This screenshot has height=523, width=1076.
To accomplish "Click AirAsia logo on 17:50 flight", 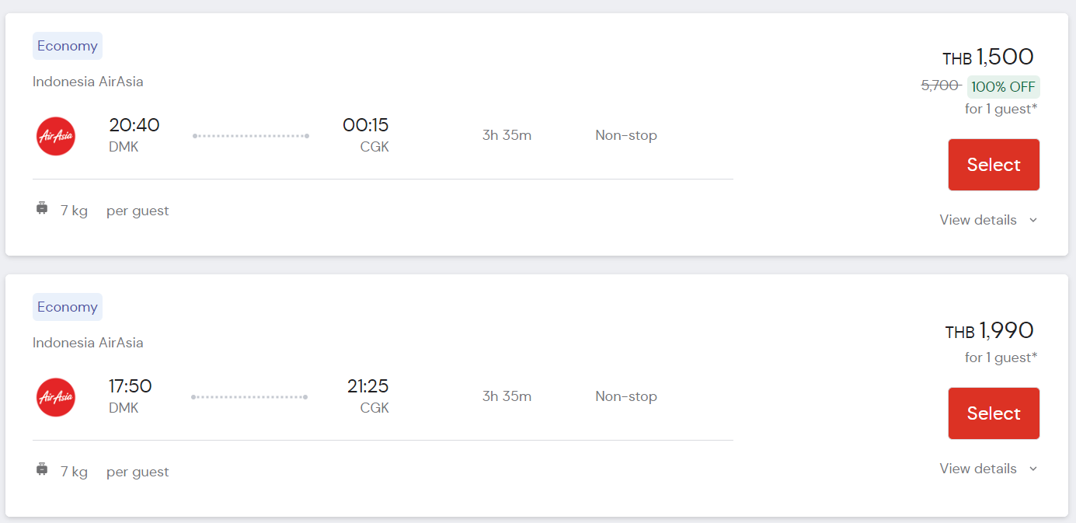I will pos(56,397).
